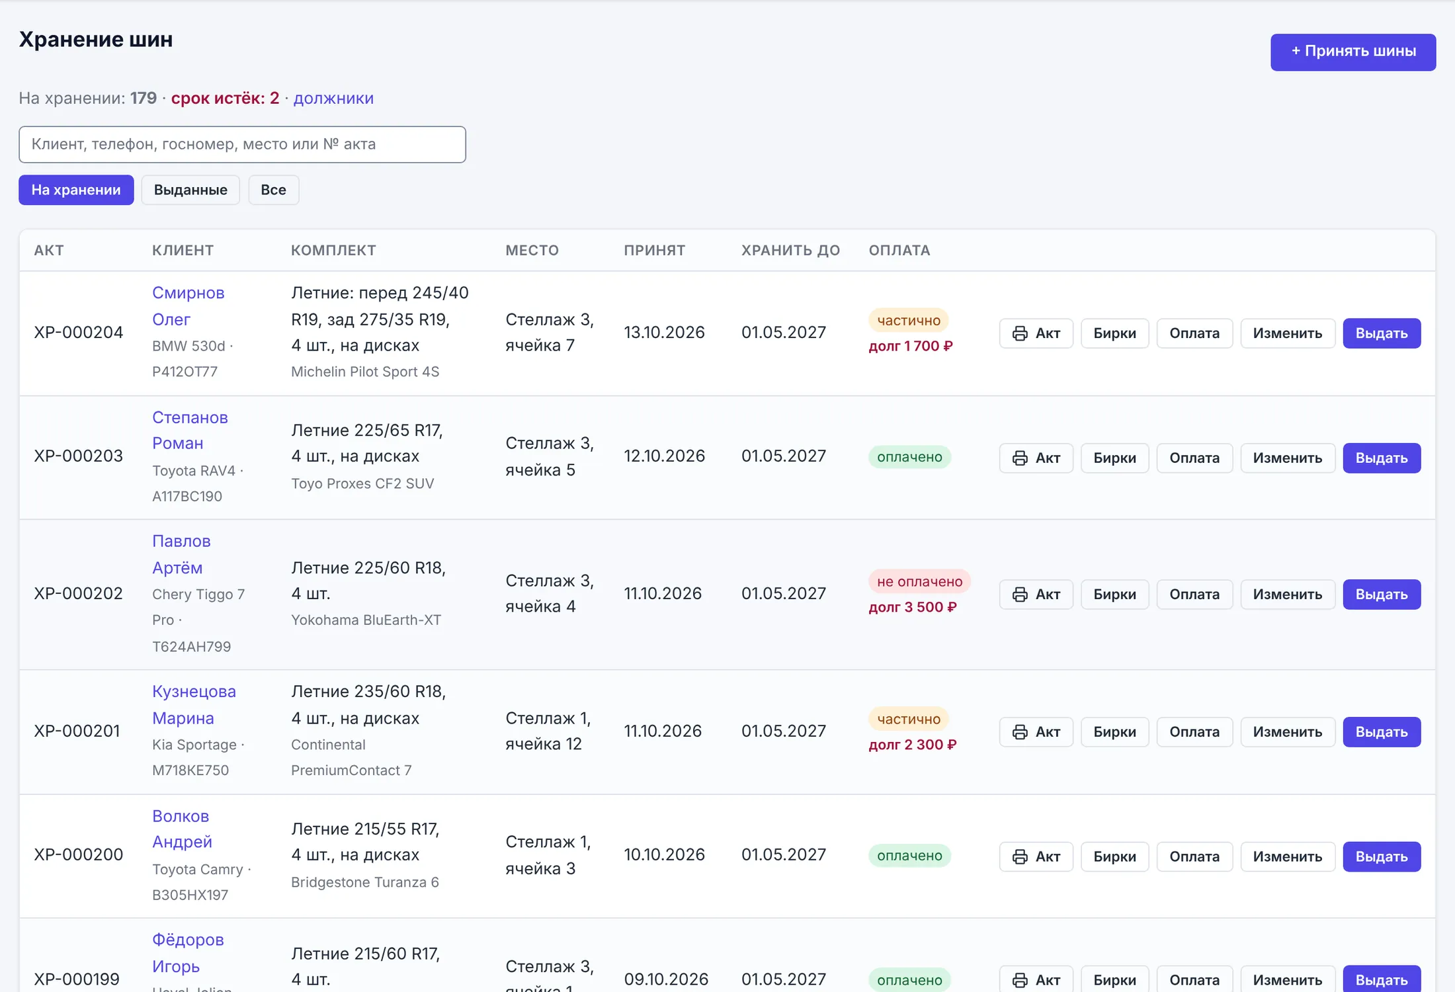
Task: Open printer Акт button for XP-000201
Action: (x=1036, y=732)
